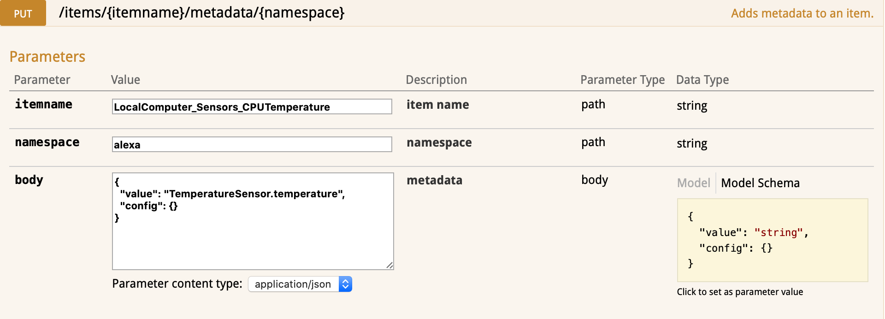Click the 'item name' description text

pyautogui.click(x=437, y=105)
